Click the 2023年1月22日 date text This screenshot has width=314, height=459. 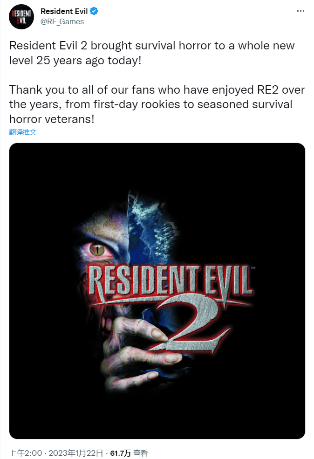pos(76,453)
